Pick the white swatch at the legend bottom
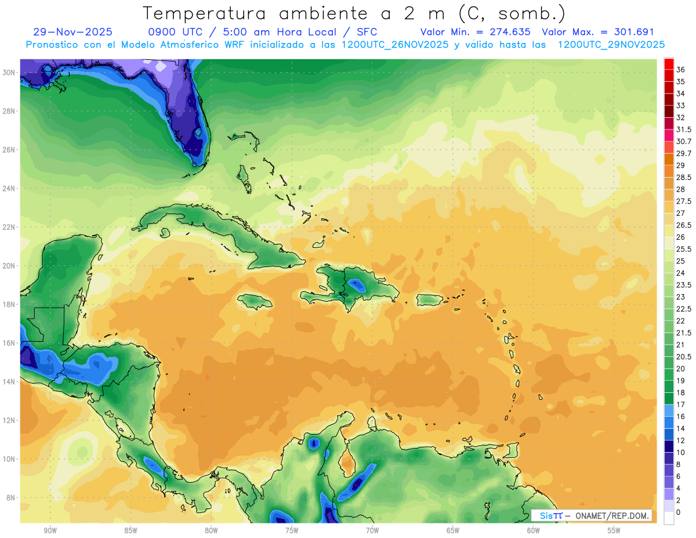The image size is (696, 538). tap(669, 518)
